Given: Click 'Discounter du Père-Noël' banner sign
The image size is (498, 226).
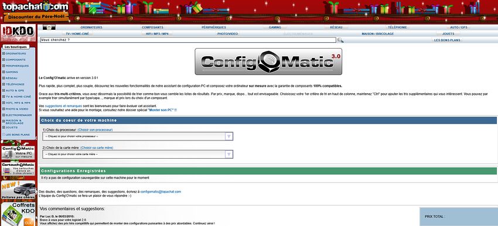Looking at the screenshot, I should coord(36,16).
